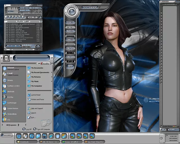Click the Start button on taskbar

coord(6,136)
